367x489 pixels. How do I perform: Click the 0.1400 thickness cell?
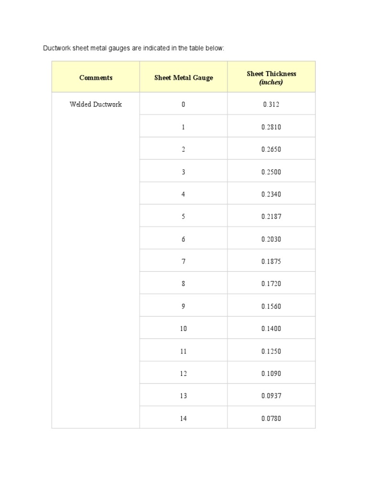pos(271,329)
